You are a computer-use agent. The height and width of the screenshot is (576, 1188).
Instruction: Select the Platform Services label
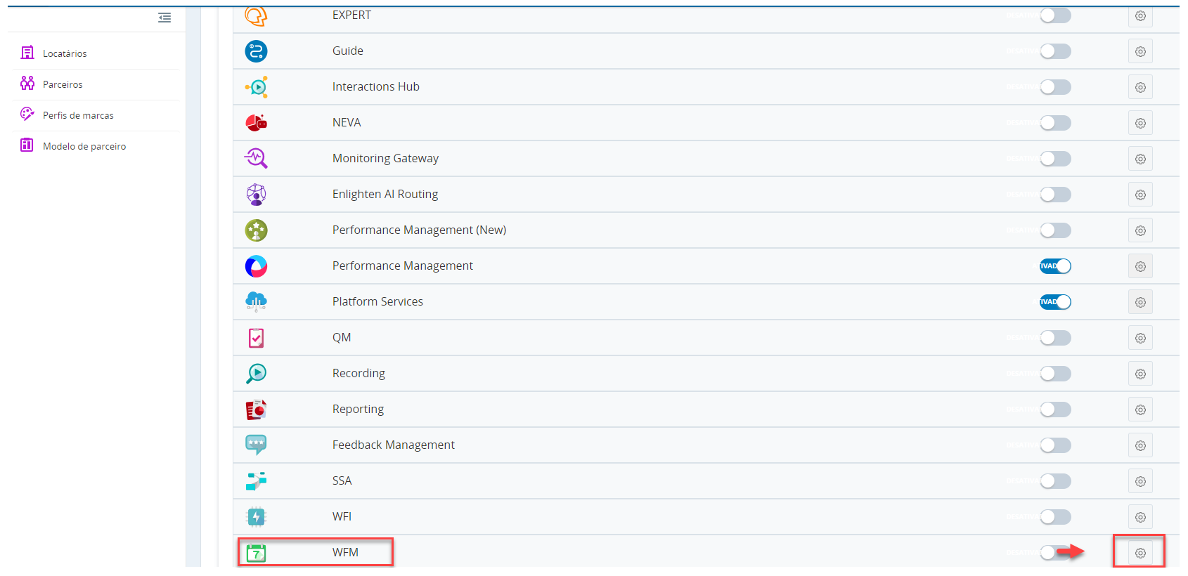[x=377, y=302]
